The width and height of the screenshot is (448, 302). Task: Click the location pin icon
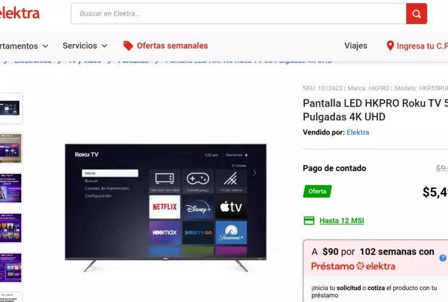point(390,46)
